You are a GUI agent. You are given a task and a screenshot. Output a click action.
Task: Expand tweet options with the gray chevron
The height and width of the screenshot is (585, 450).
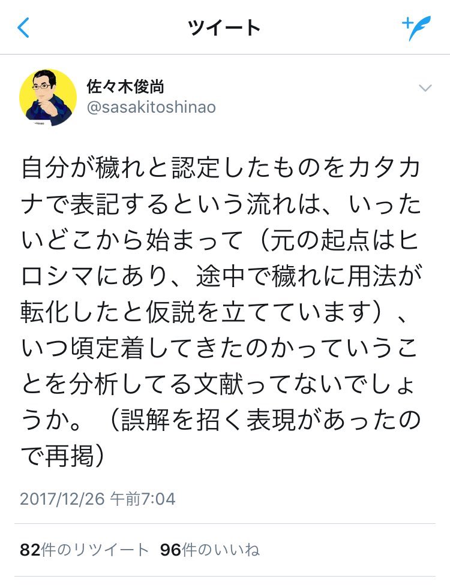[425, 88]
